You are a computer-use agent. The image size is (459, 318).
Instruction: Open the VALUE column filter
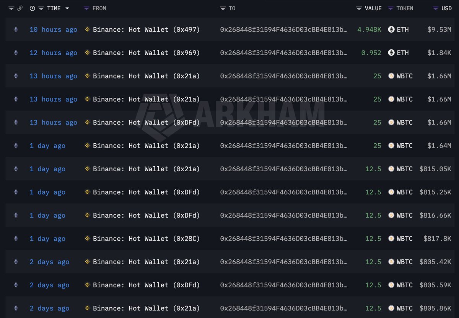click(359, 8)
